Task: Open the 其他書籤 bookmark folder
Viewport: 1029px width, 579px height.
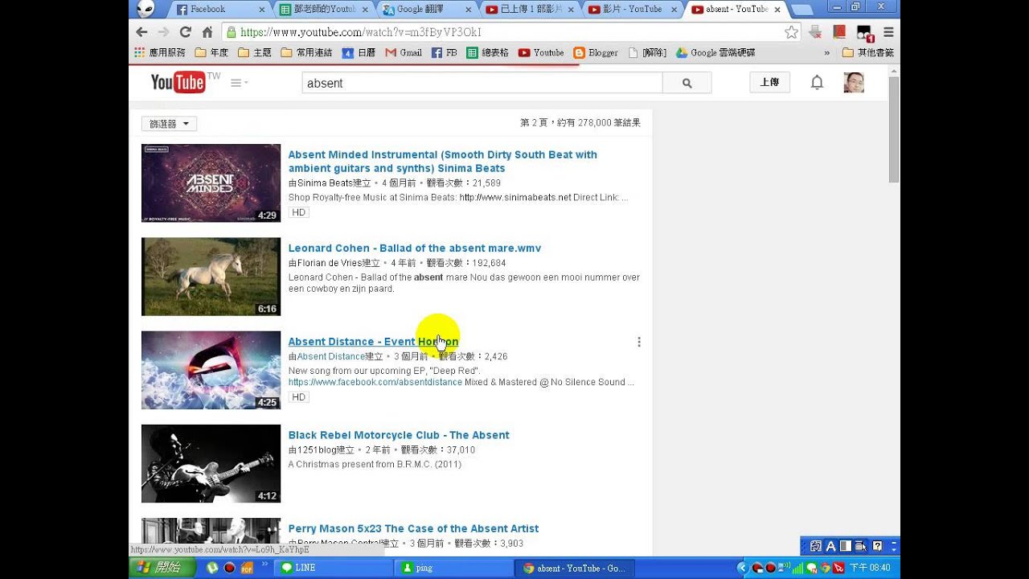Action: click(868, 52)
